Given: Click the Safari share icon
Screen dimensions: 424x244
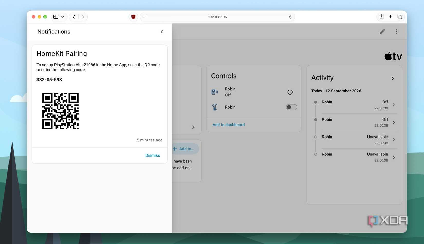Looking at the screenshot, I should 381,17.
